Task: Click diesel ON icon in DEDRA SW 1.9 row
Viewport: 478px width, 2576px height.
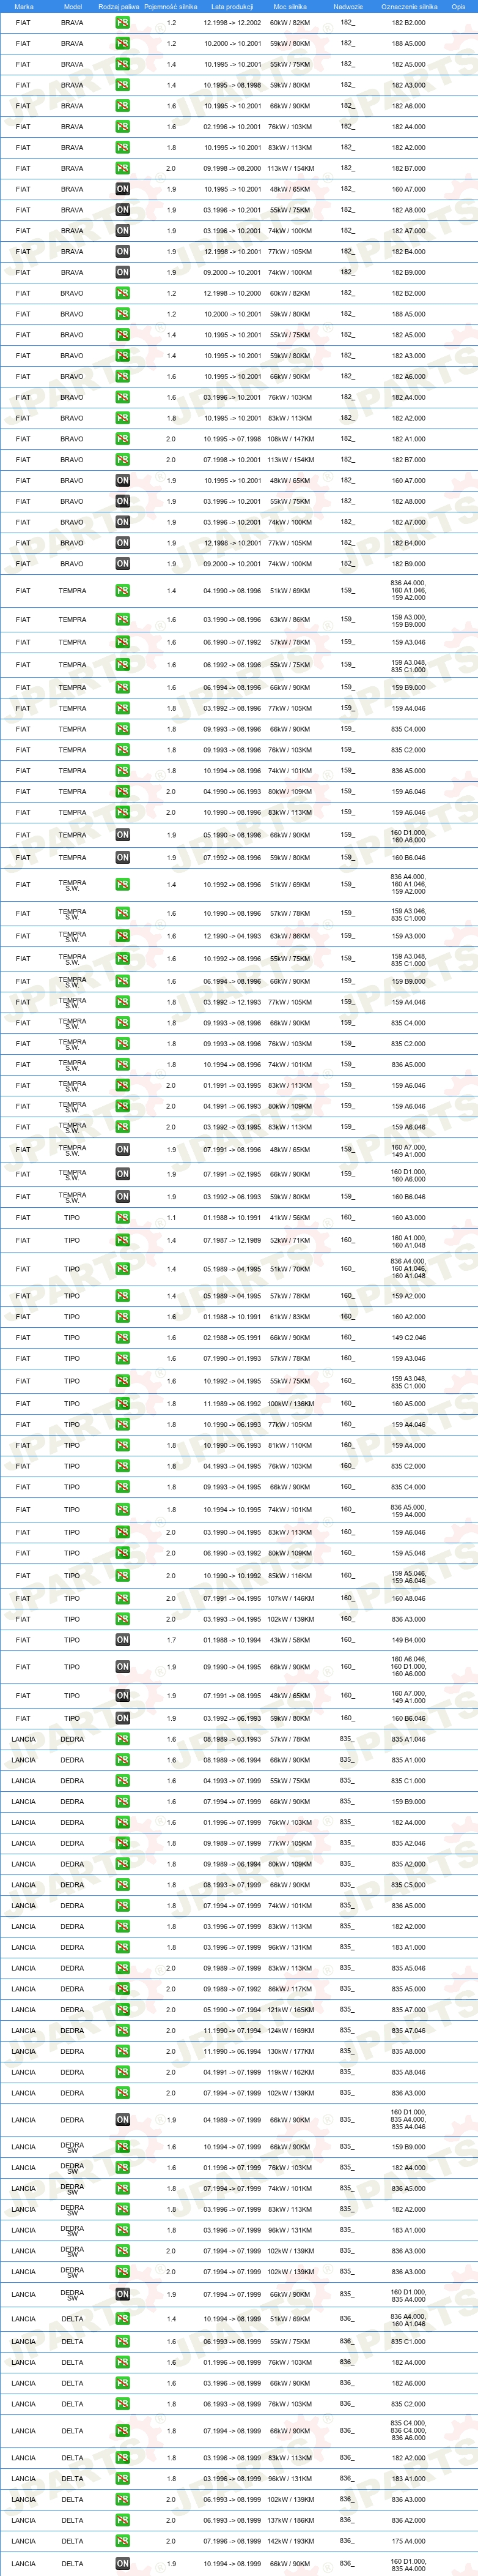Action: (122, 2295)
